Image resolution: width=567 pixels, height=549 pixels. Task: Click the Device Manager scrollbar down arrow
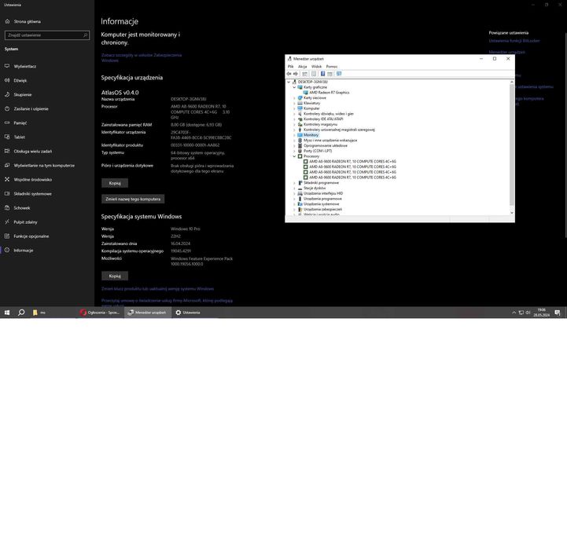tap(512, 213)
